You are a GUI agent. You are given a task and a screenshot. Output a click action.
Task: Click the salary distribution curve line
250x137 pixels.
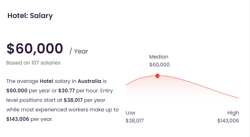[x=191, y=82]
